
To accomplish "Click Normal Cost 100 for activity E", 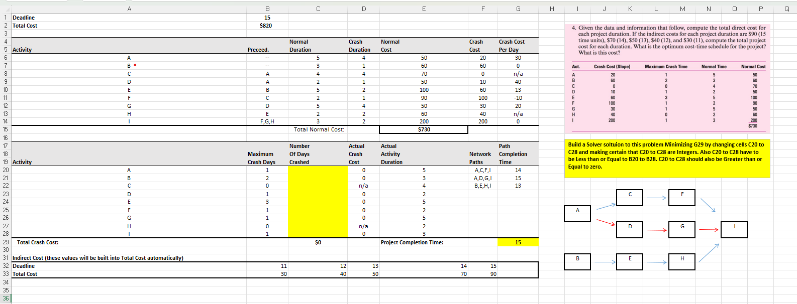I will pos(424,90).
